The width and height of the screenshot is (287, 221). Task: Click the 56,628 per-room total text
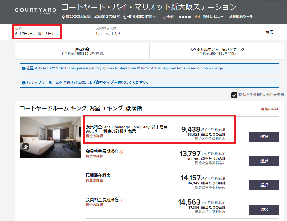(206, 135)
